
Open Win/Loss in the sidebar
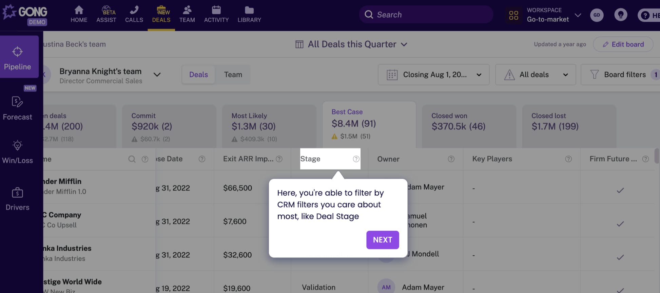18,152
